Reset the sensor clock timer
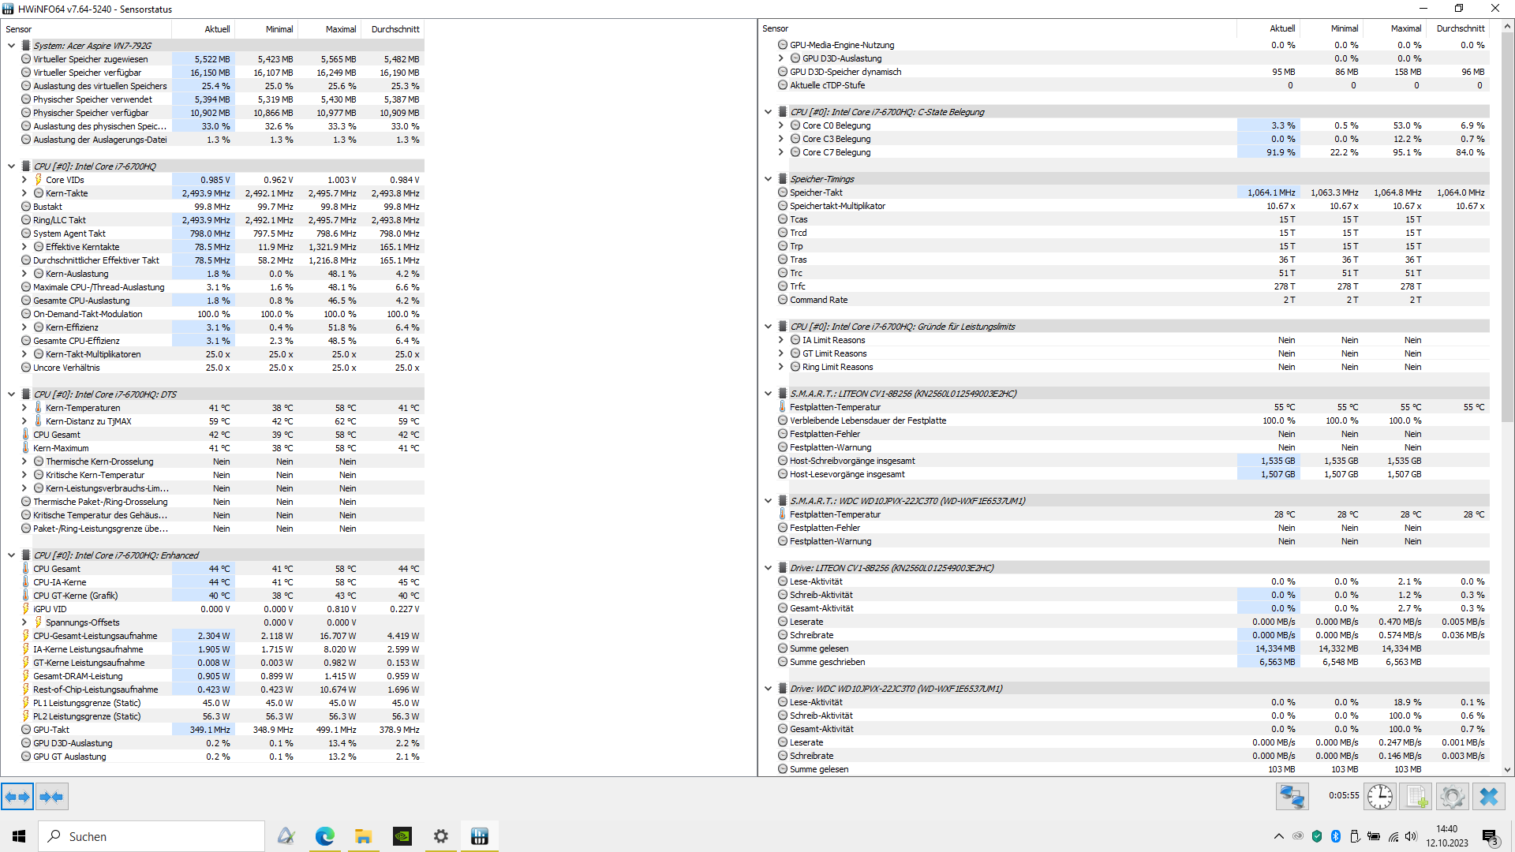 (1379, 797)
